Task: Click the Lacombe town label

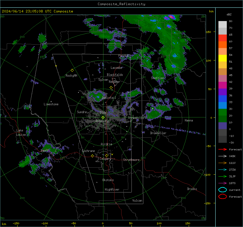Action: [116, 68]
